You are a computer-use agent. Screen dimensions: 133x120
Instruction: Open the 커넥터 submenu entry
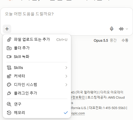pos(37,76)
